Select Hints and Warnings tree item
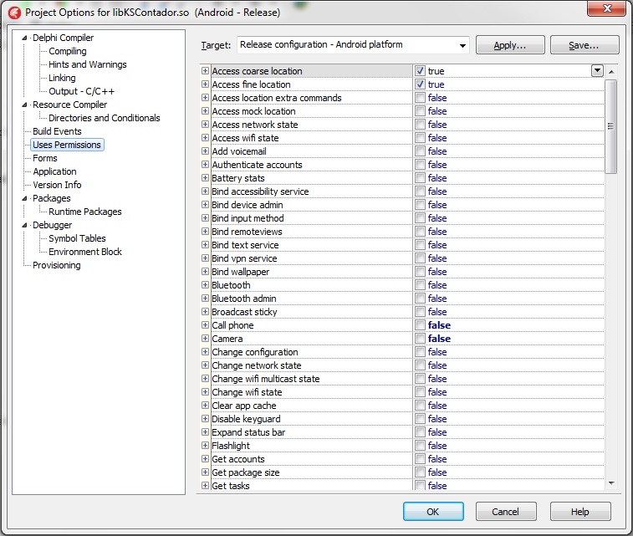The width and height of the screenshot is (633, 536). tap(88, 64)
